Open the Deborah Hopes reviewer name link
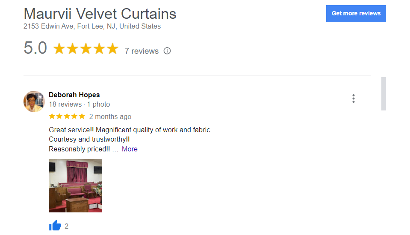Image resolution: width=410 pixels, height=235 pixels. tap(74, 95)
